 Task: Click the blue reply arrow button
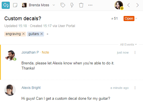click(6, 5)
